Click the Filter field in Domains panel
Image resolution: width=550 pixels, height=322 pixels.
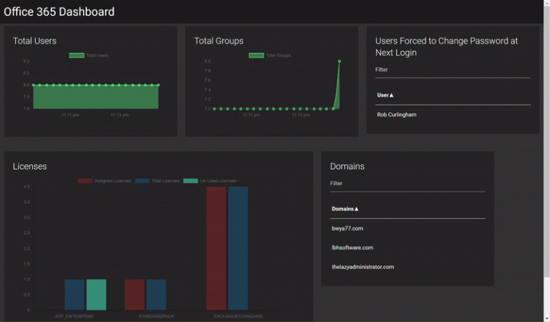pyautogui.click(x=407, y=184)
